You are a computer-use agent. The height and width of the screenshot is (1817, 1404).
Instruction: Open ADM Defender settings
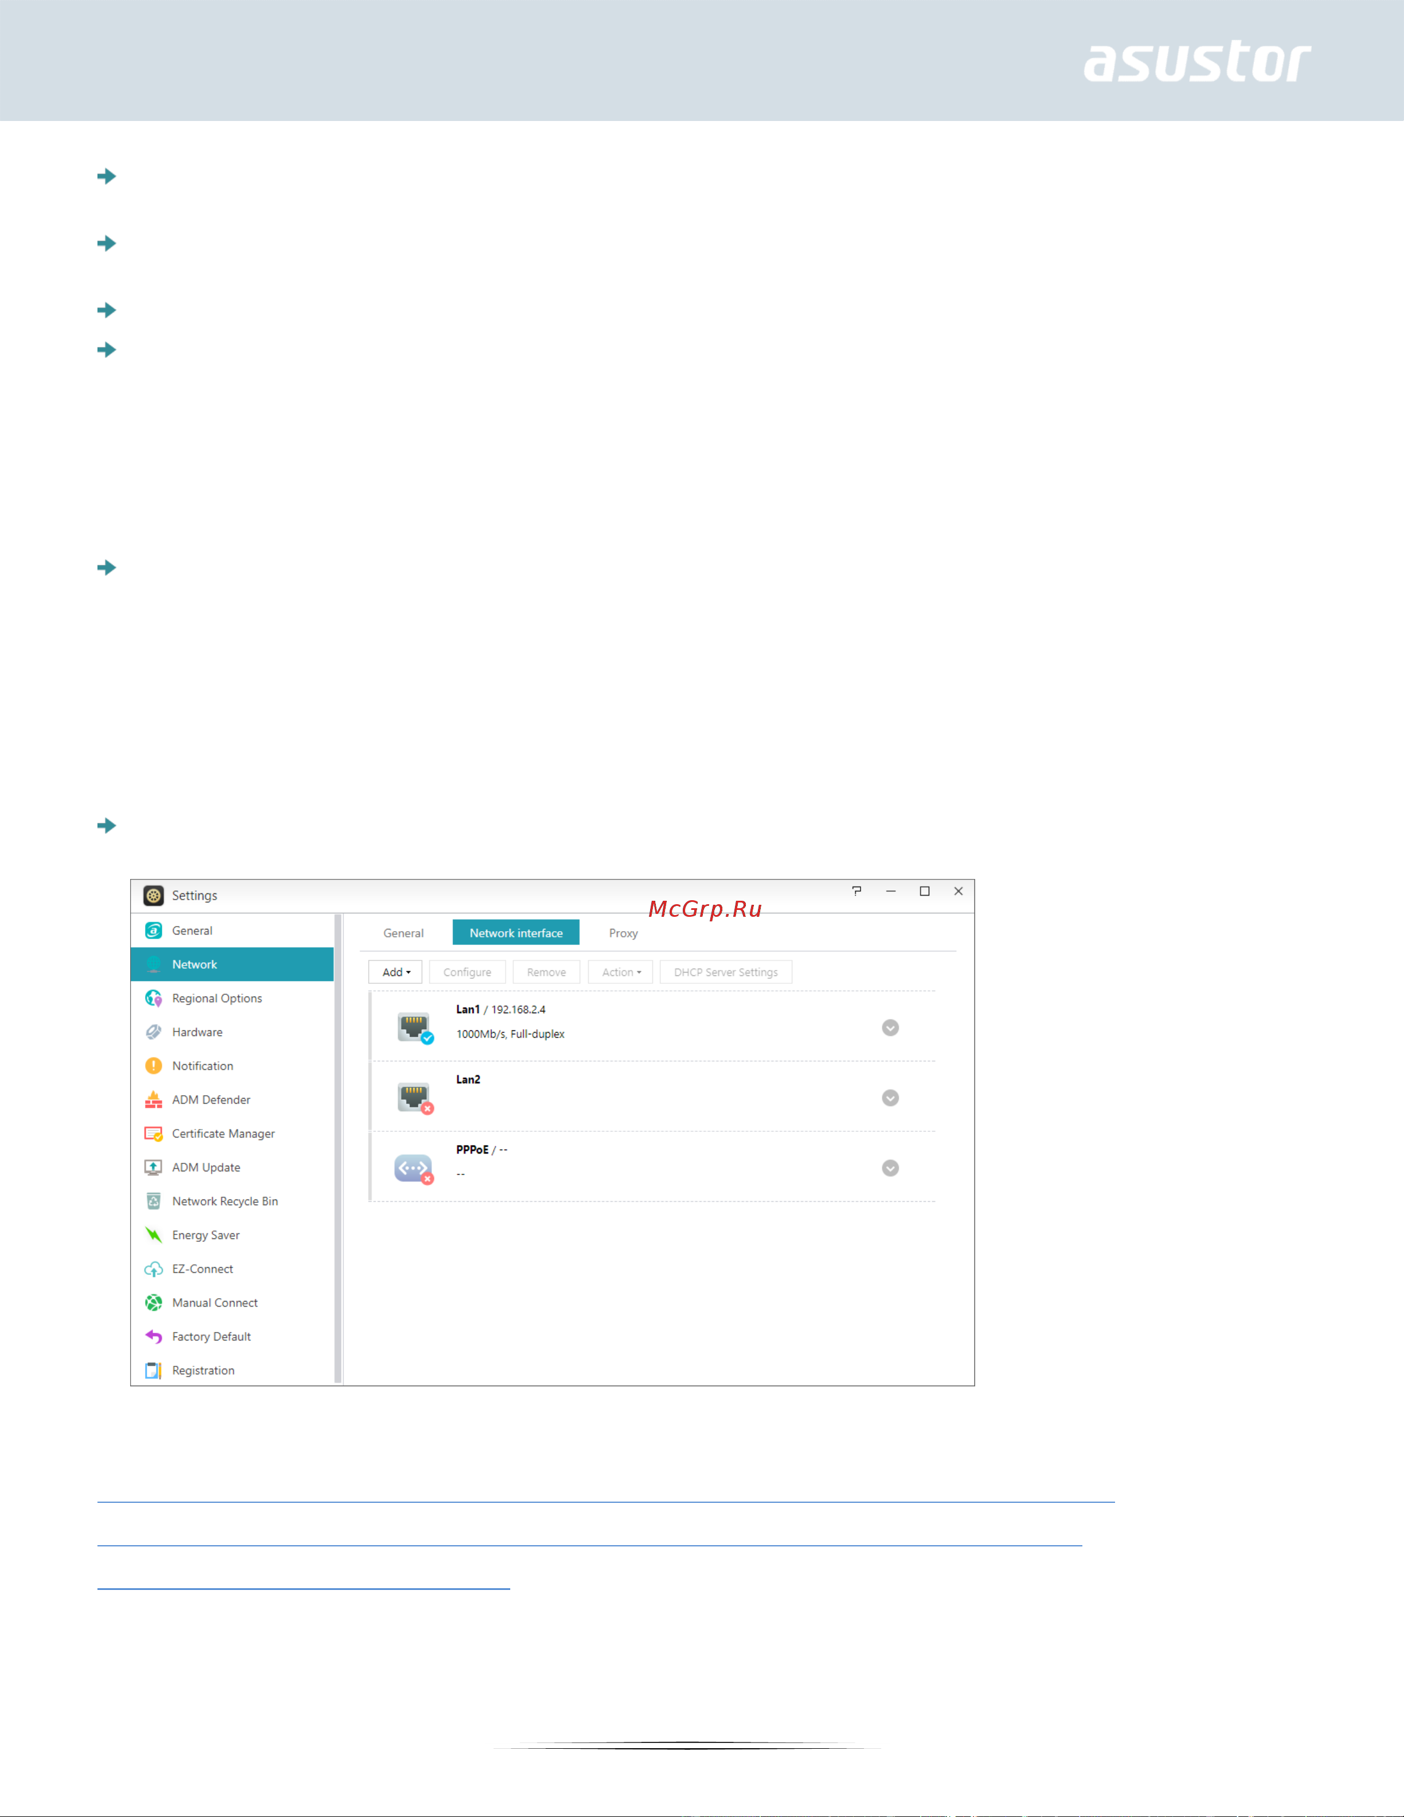click(232, 1099)
